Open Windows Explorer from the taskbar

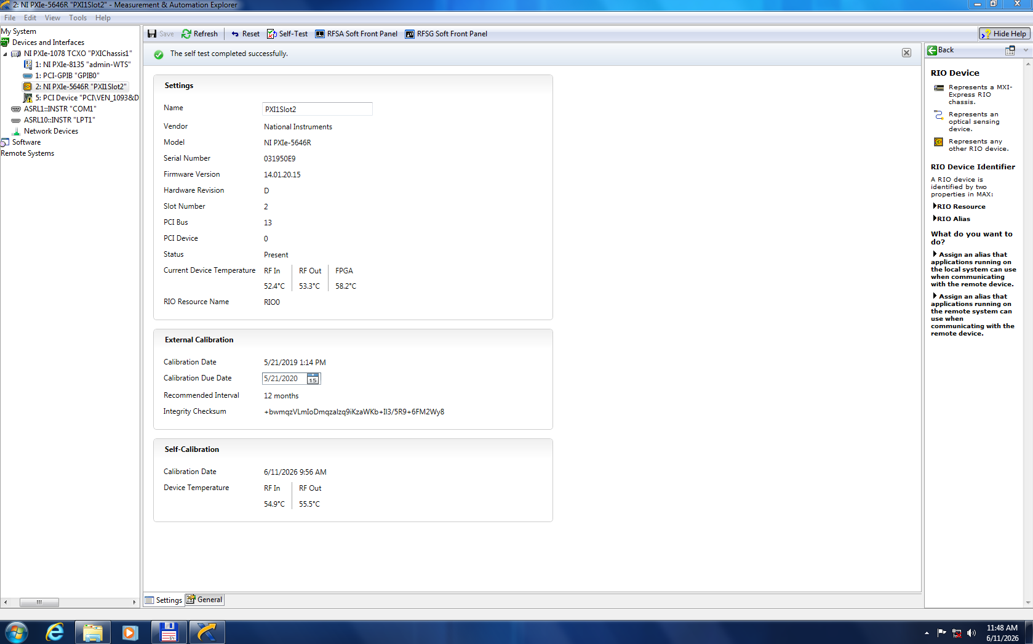click(92, 632)
